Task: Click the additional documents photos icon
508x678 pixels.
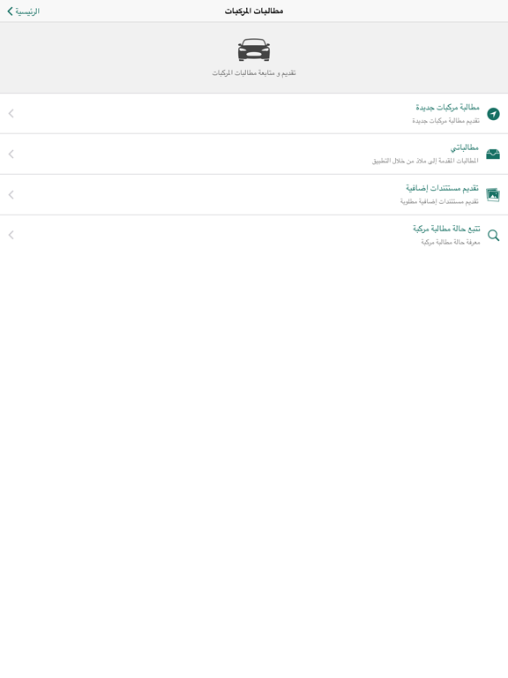Action: 493,194
